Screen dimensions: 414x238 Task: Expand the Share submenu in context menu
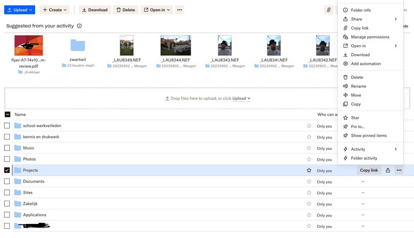tap(370, 19)
